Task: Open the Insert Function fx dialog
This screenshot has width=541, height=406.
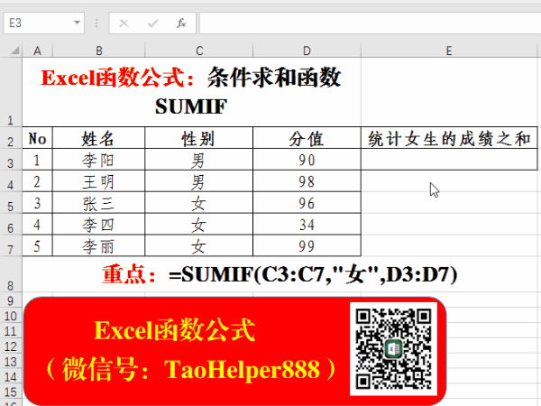Action: coord(181,23)
